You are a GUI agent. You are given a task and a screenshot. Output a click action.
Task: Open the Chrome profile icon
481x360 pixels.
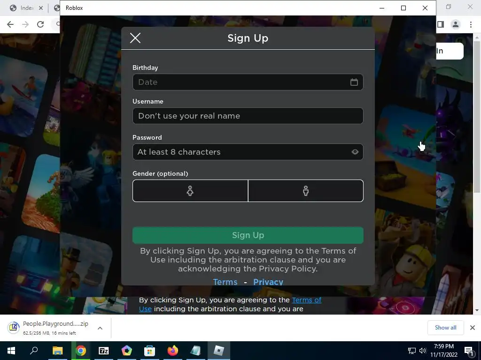456,24
